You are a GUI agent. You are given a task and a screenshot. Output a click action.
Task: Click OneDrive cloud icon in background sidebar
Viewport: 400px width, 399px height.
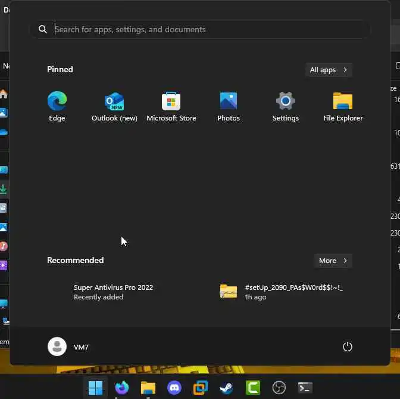(4, 132)
